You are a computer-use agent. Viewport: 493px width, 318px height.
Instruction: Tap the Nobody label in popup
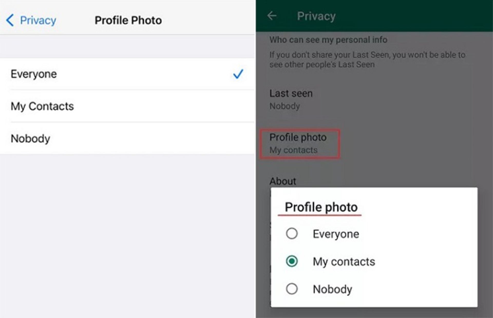[x=332, y=289]
